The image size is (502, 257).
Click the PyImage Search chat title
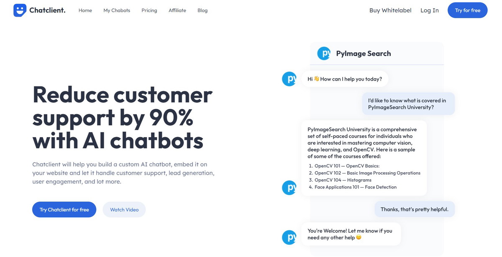click(364, 53)
